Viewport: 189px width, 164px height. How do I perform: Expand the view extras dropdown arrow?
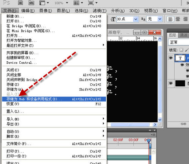pyautogui.click(x=48, y=3)
